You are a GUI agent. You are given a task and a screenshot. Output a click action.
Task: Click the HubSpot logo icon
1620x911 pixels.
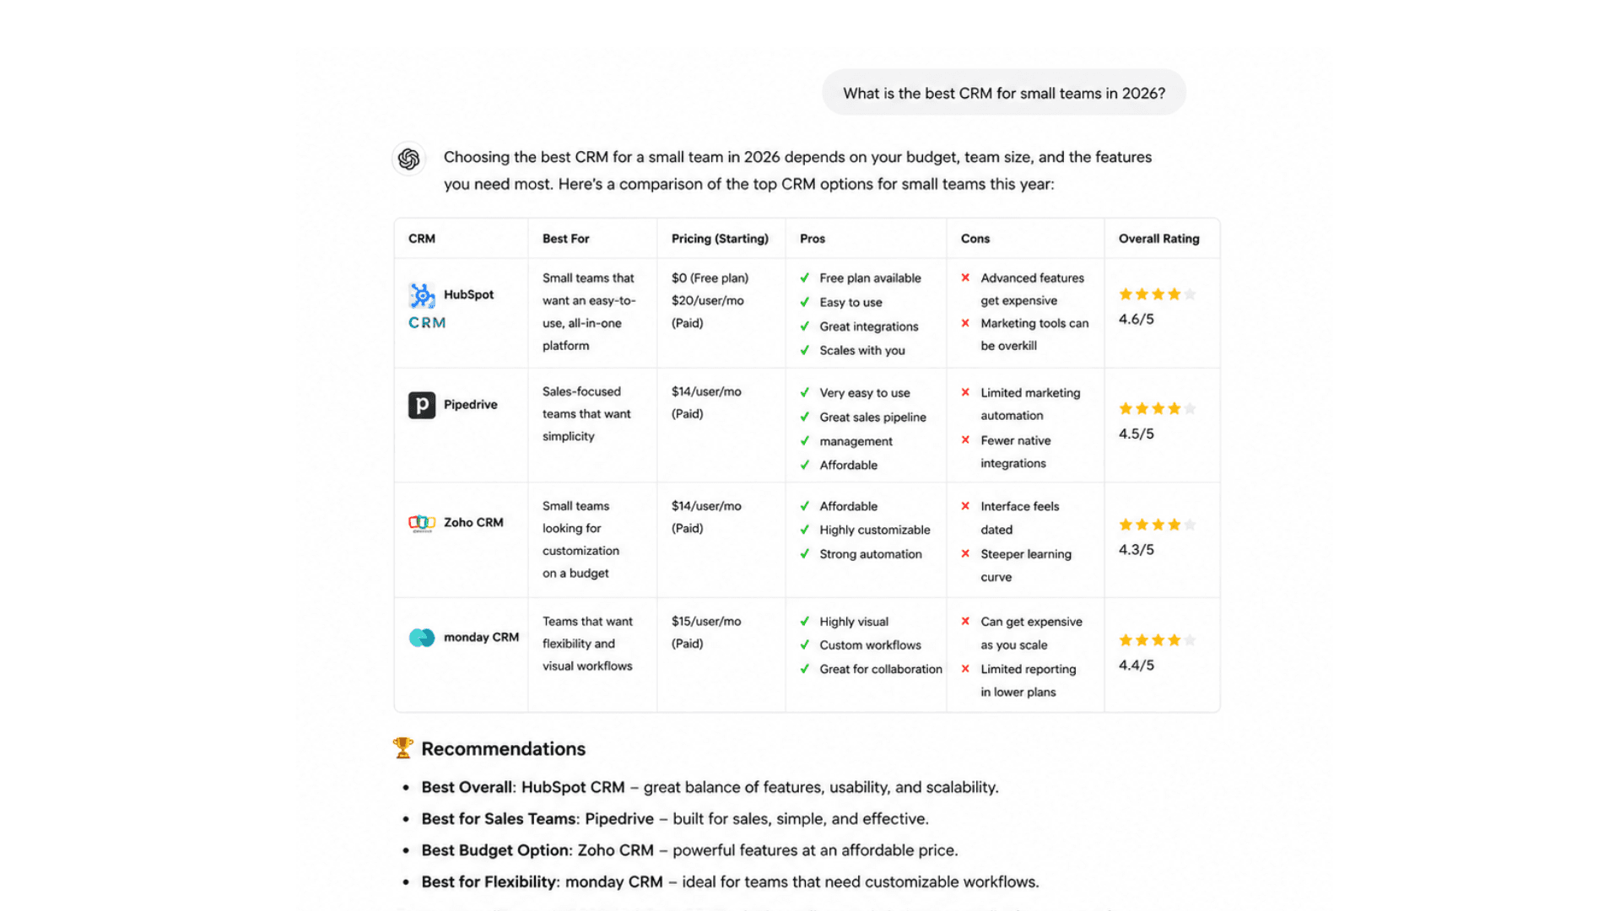[x=422, y=295]
